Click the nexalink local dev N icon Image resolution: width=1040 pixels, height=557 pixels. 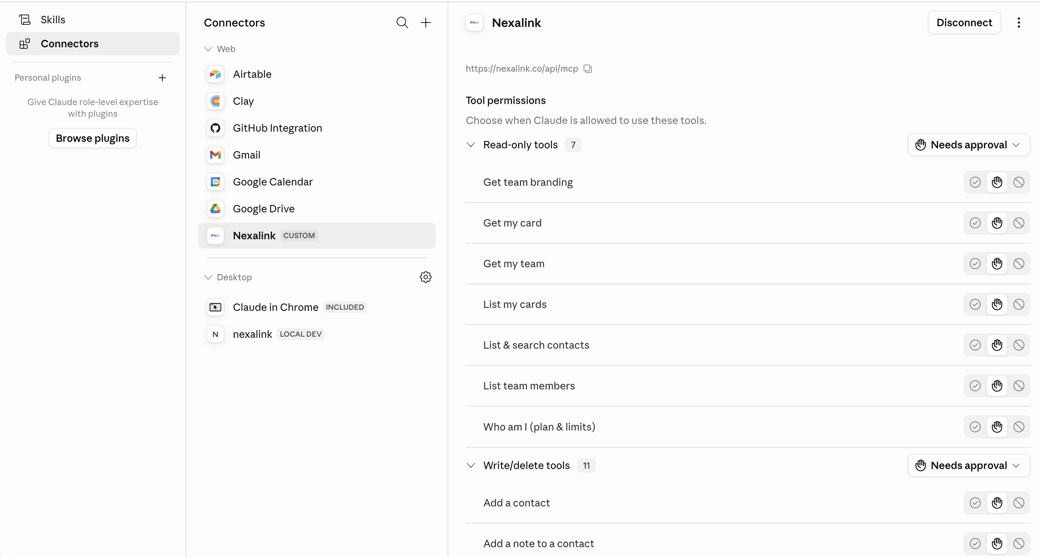coord(215,334)
